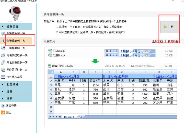Open 系统设置 settings
Viewport: 184px width, 133px height.
11,106
